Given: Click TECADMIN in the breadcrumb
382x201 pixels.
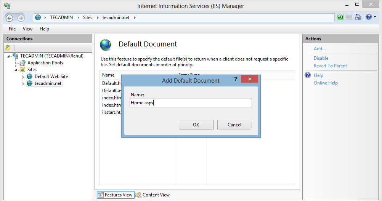Looking at the screenshot, I should coord(61,18).
